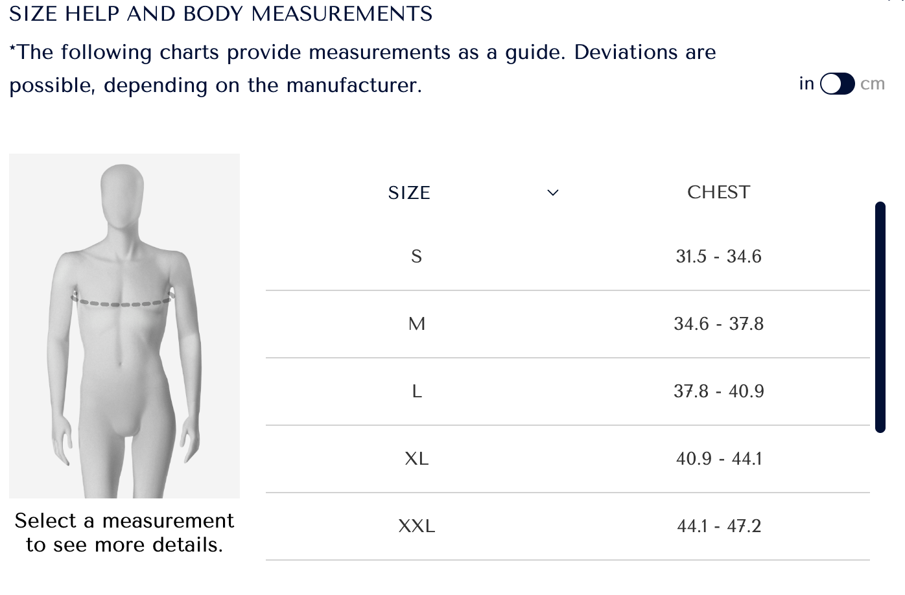Click "Select a measurement to see more details" text
The height and width of the screenshot is (595, 905).
[124, 533]
